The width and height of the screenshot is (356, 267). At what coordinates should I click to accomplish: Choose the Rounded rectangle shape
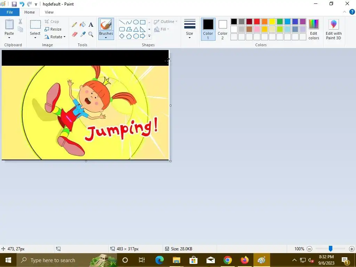point(122,29)
